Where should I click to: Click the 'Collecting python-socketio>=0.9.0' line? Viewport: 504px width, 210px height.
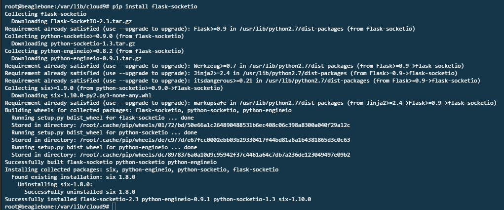[x=94, y=36]
